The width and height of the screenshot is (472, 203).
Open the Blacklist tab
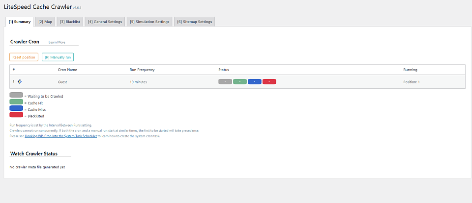point(70,22)
